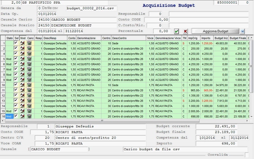Screen dimensions: 254x159
Task: Click the Mod edit icon in row 7
Action: pos(22,69)
